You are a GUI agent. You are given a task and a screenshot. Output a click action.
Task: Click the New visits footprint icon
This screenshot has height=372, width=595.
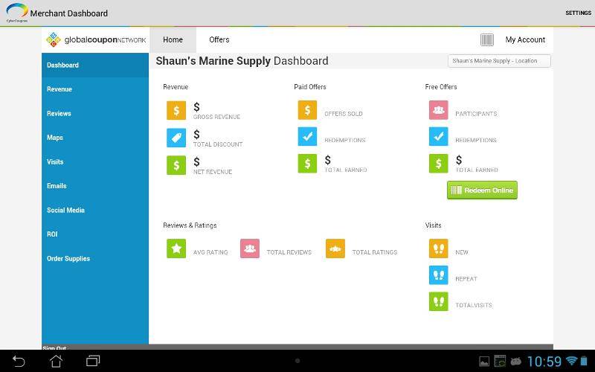click(439, 248)
